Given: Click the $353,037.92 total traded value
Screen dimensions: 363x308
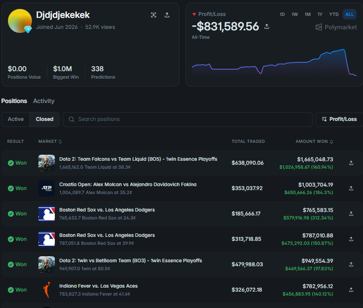Looking at the screenshot, I should [247, 188].
